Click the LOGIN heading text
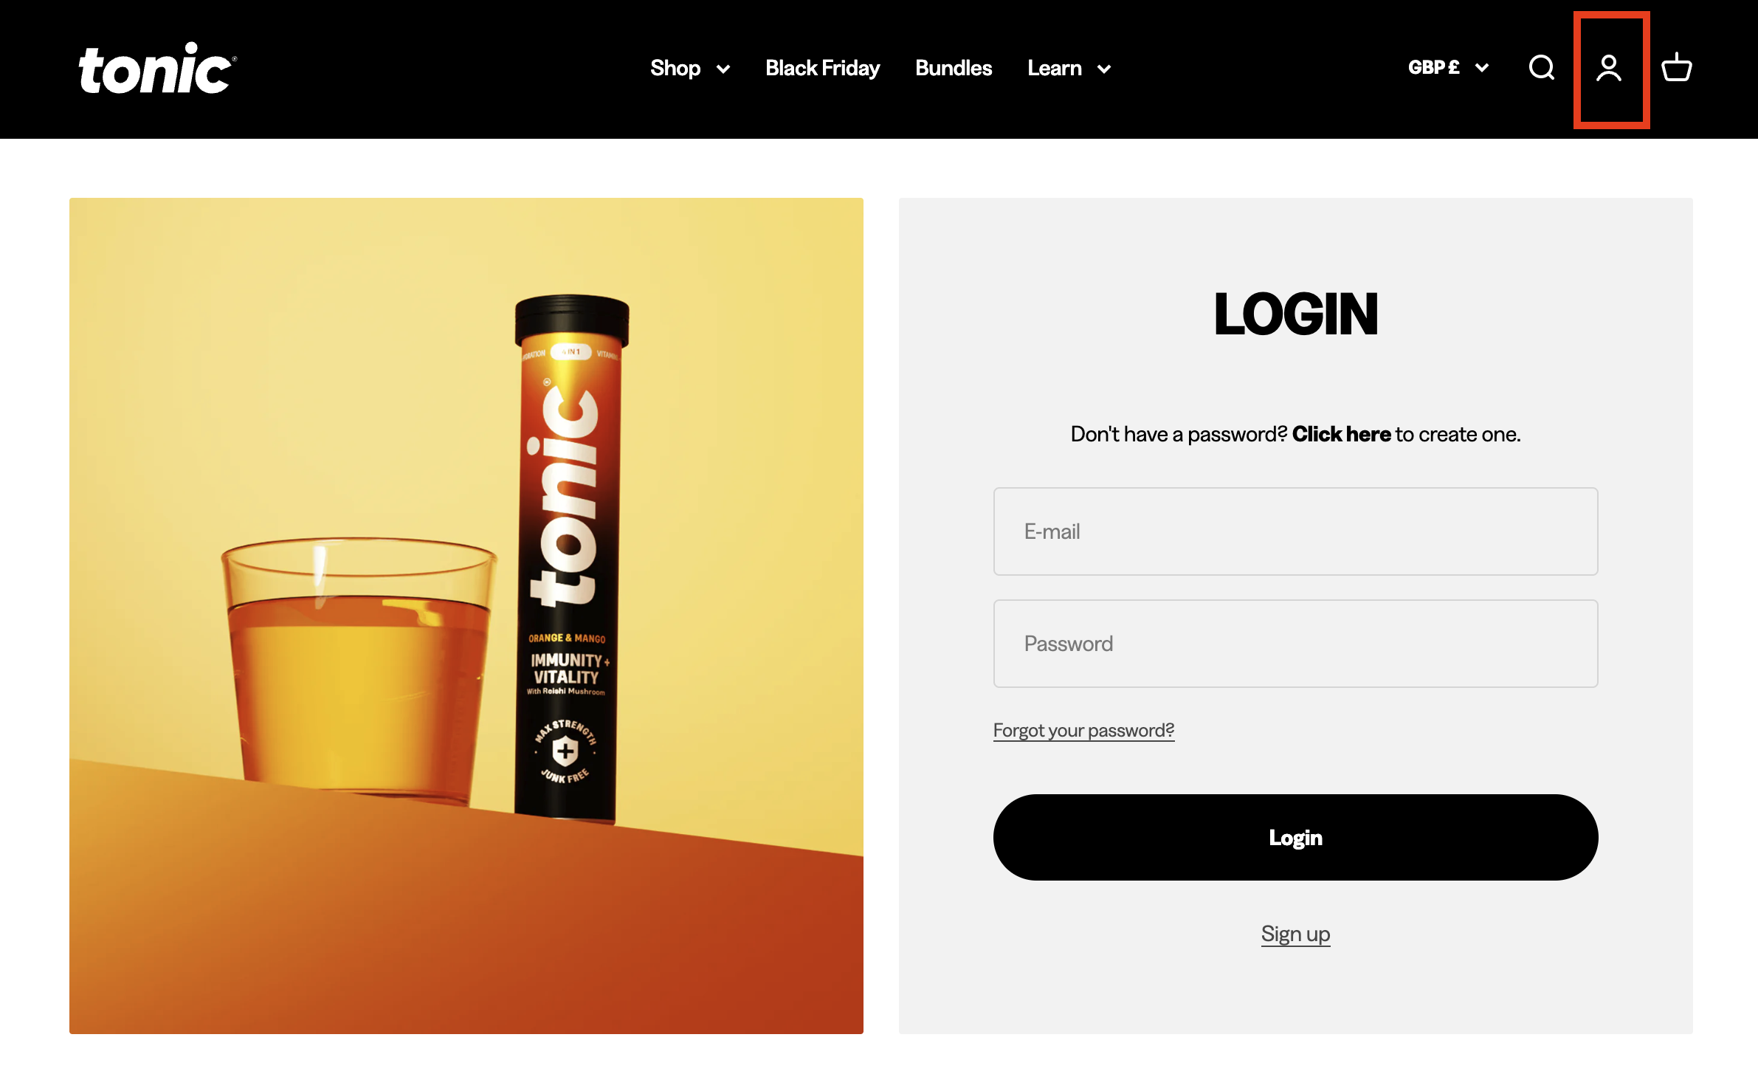The image size is (1758, 1088). [1295, 314]
